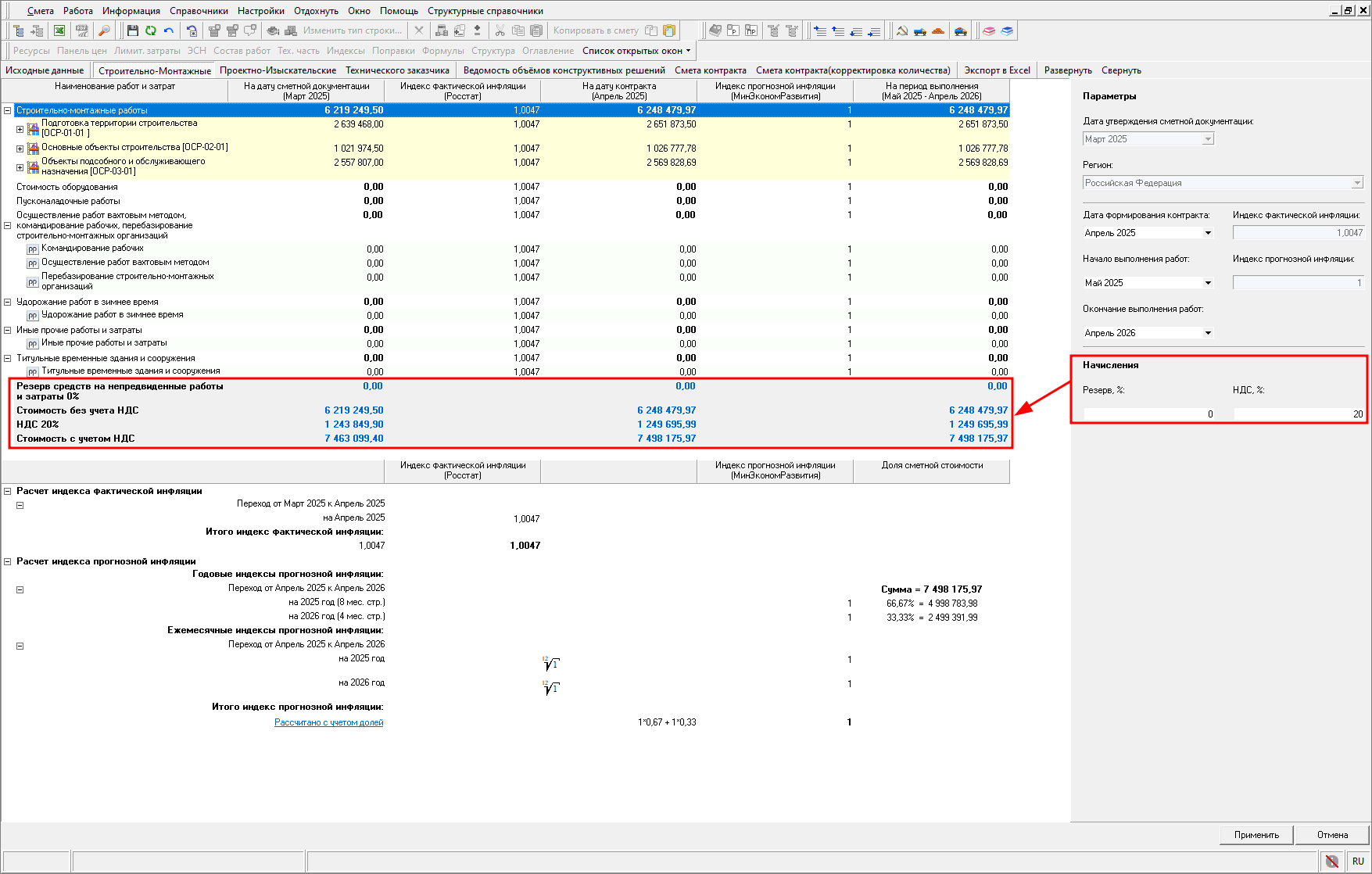Image resolution: width=1372 pixels, height=874 pixels.
Task: Collapse the Расчет индекса прогнозной инфляции section
Action: [8, 561]
